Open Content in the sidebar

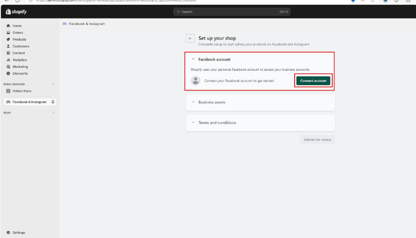click(18, 53)
